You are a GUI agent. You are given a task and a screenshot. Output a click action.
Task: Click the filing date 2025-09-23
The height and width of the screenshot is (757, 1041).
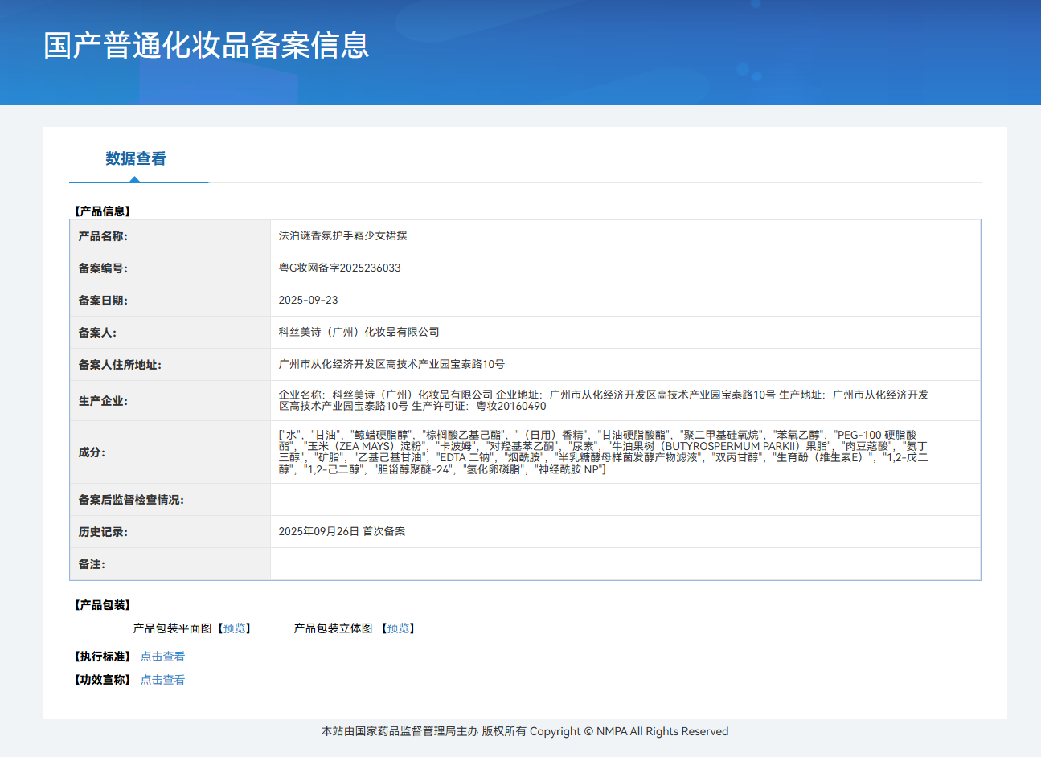(x=308, y=300)
